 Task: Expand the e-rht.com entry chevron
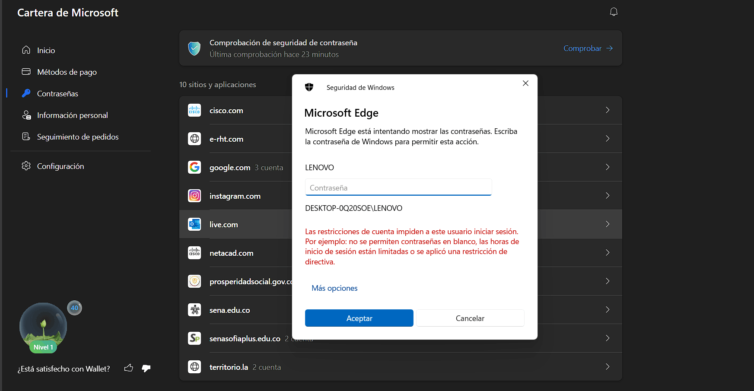coord(608,139)
